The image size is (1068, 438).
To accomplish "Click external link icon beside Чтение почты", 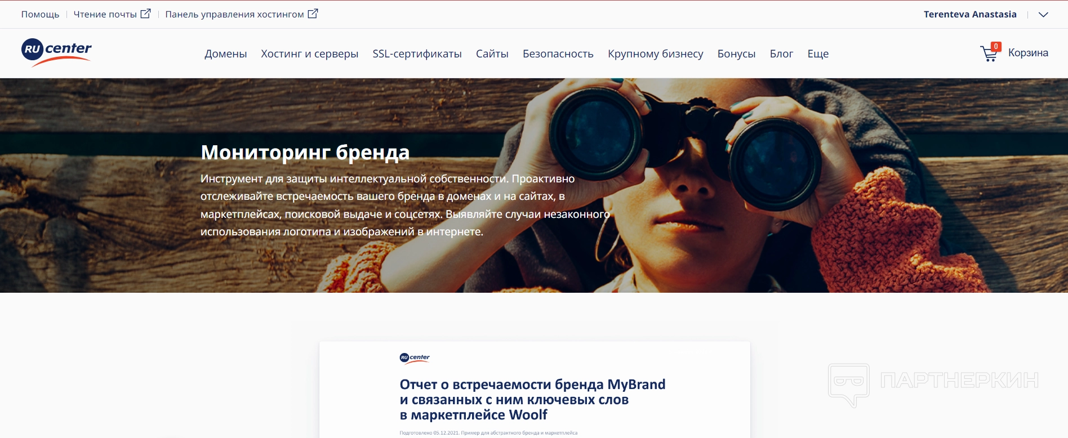I will [145, 14].
